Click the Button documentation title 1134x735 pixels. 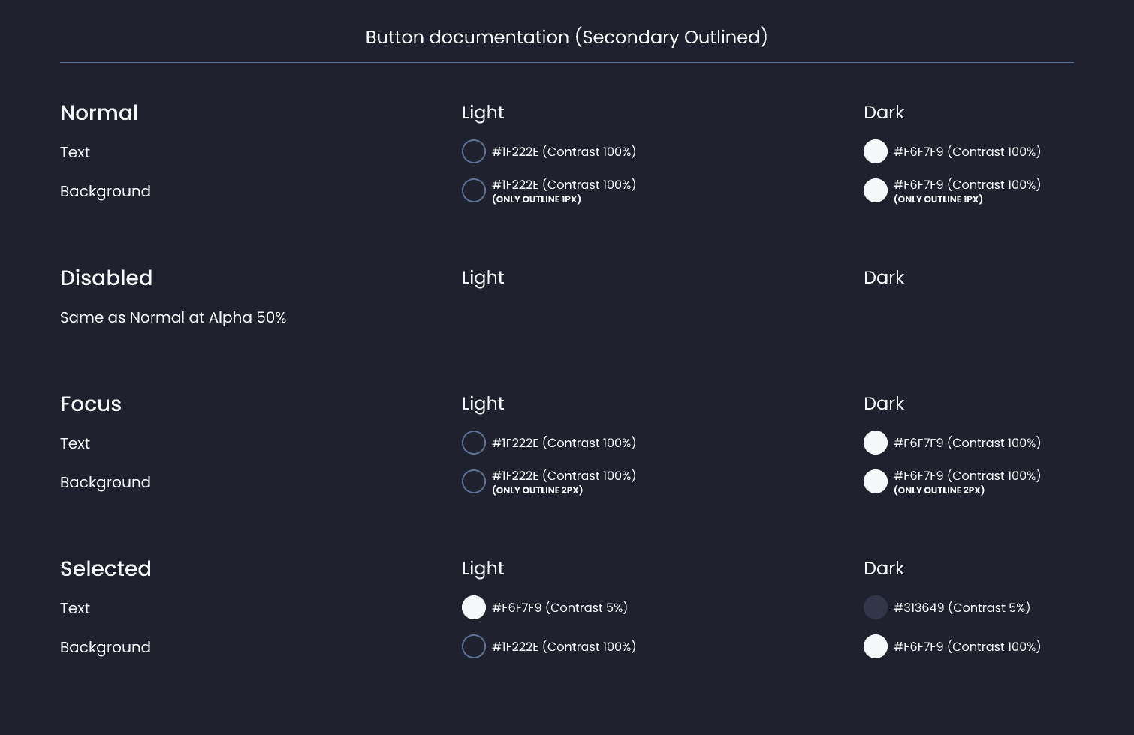[x=567, y=37]
